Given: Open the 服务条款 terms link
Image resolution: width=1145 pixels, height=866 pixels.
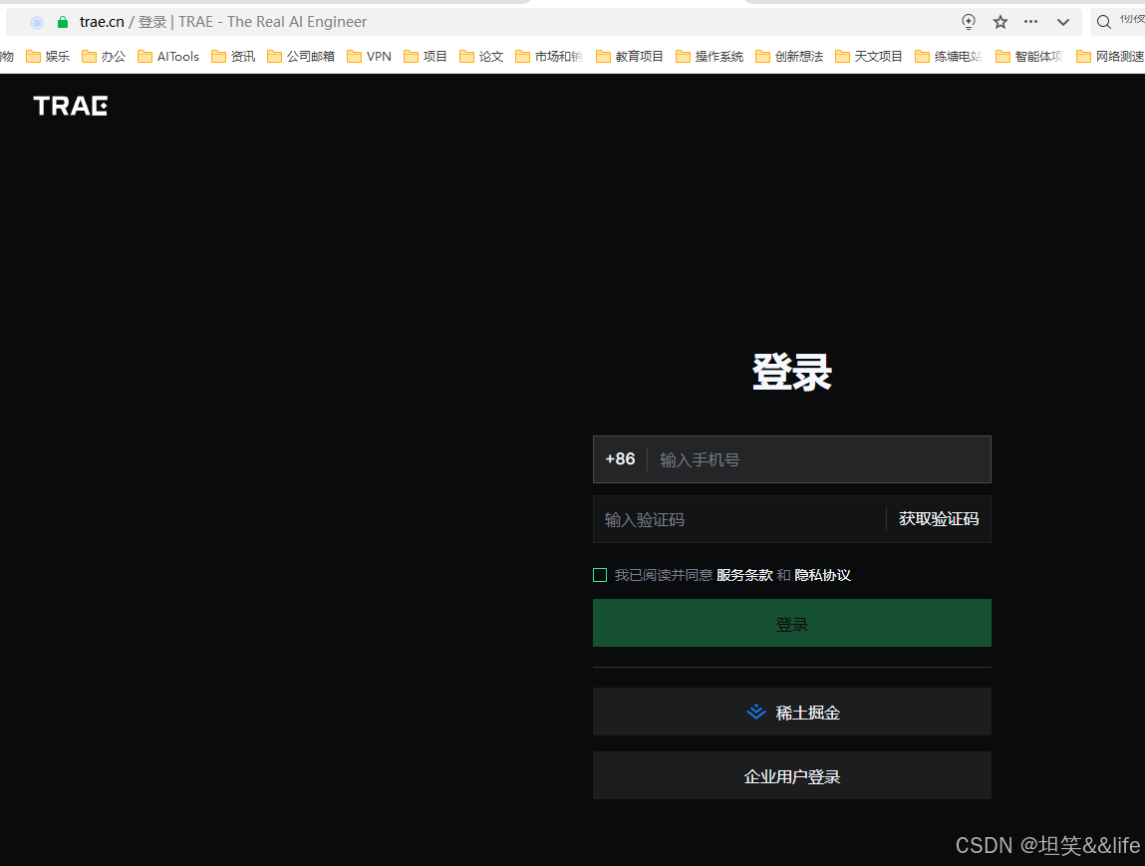Looking at the screenshot, I should point(745,574).
